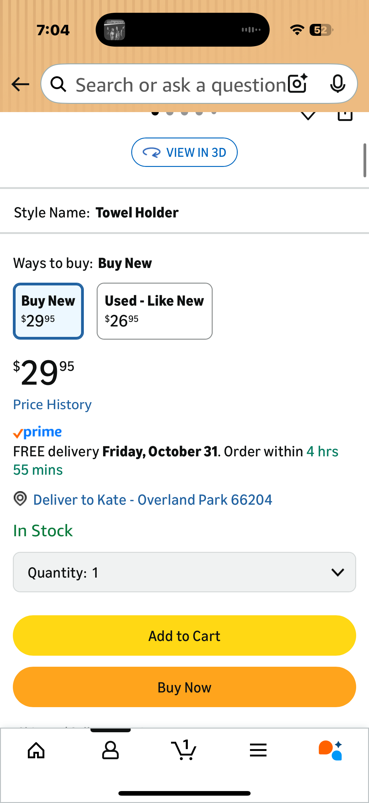Launch the Rufus AI assistant icon
This screenshot has width=369, height=803.
pyautogui.click(x=331, y=750)
